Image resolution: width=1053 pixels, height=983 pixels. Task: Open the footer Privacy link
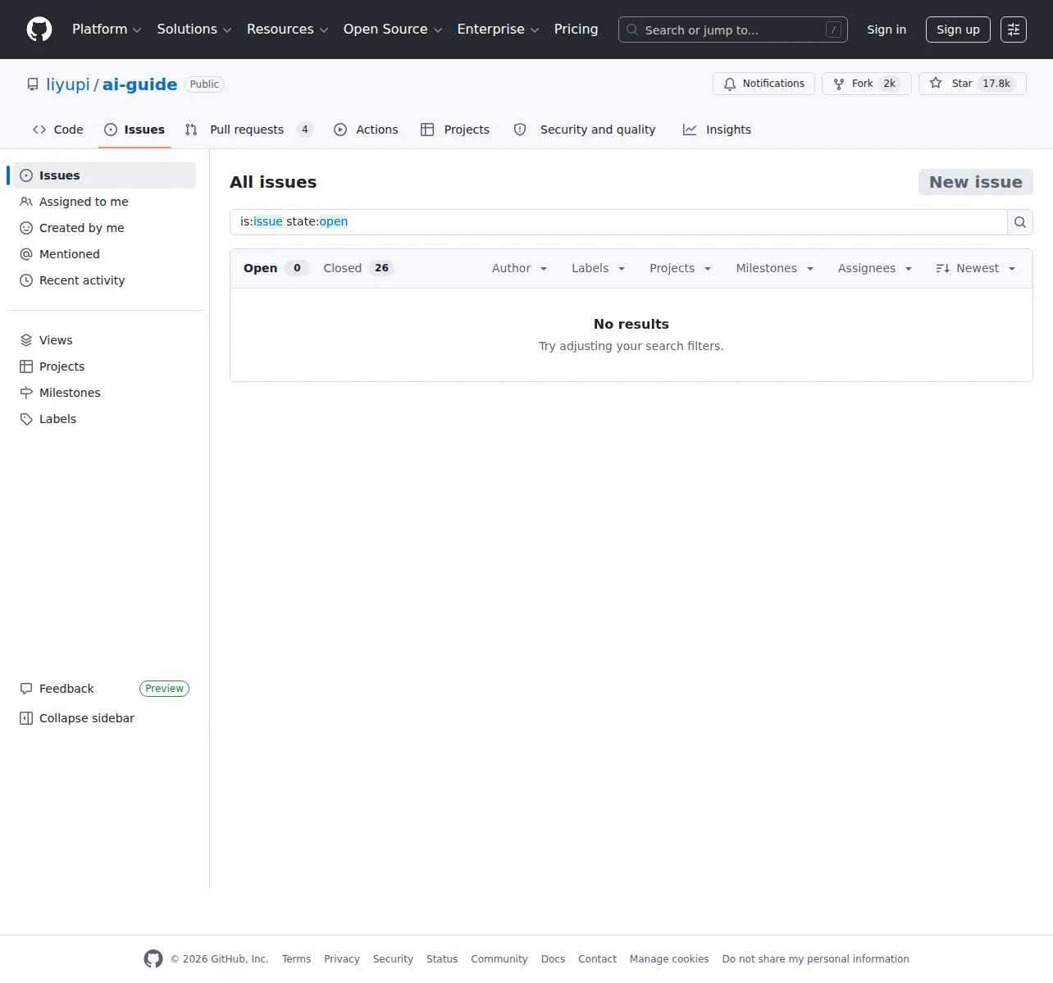tap(342, 958)
